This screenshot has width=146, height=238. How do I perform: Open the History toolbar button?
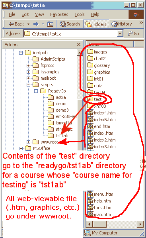tap(121, 24)
